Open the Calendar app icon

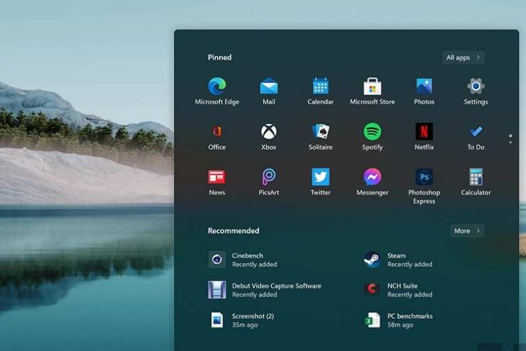[x=321, y=91]
